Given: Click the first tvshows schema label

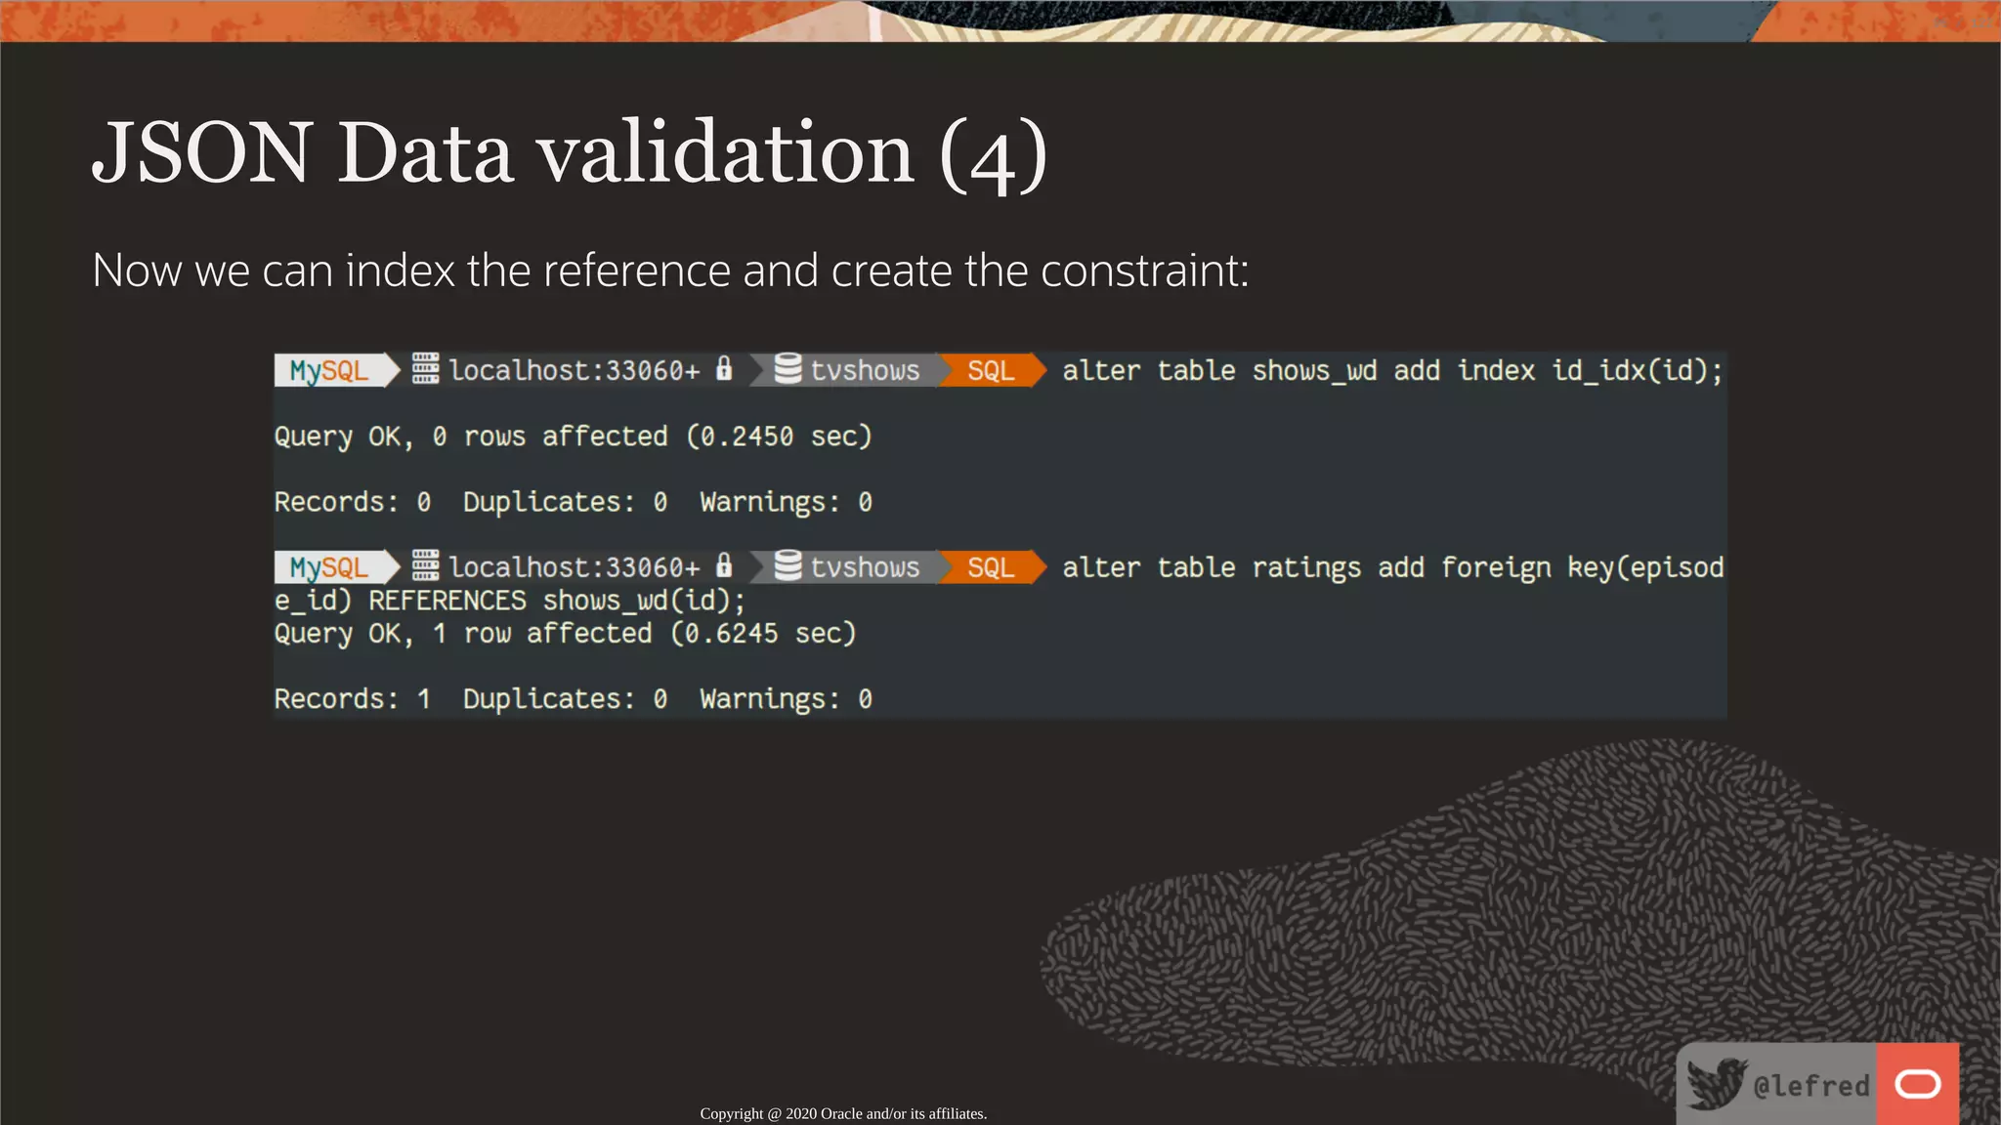Looking at the screenshot, I should pos(865,370).
